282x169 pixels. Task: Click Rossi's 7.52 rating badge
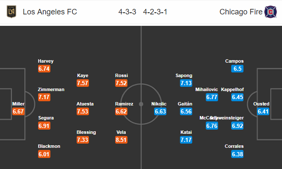coord(121,83)
